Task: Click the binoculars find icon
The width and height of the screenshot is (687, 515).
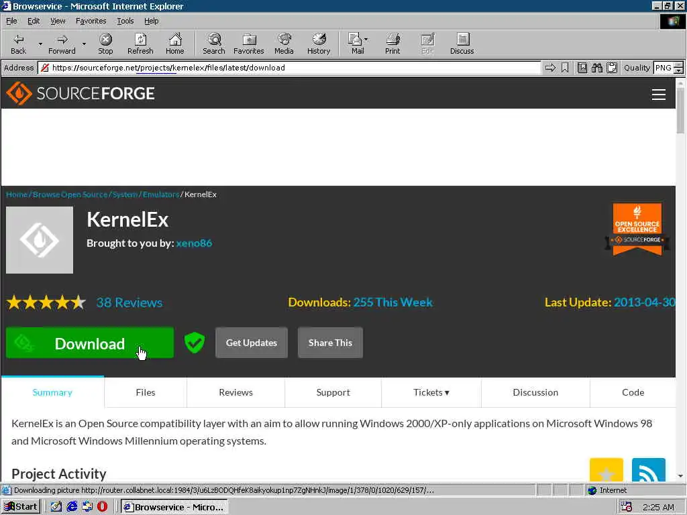Action: [x=596, y=68]
